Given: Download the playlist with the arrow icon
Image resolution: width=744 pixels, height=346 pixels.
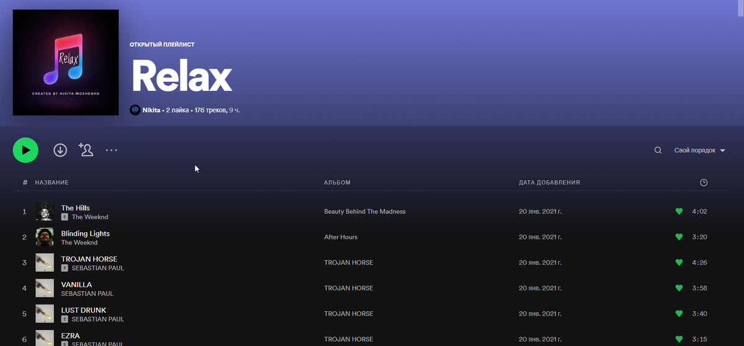Looking at the screenshot, I should tap(60, 150).
